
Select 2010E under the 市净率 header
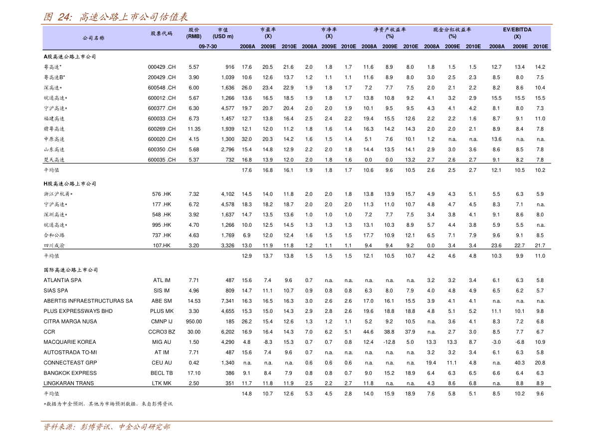click(349, 46)
